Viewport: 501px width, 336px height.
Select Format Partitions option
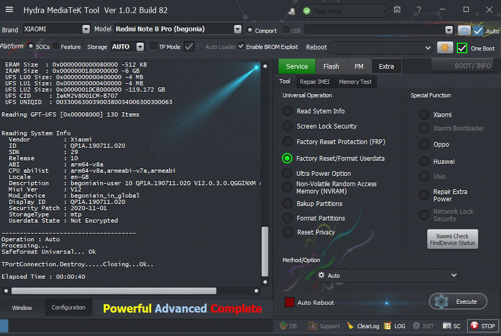tap(288, 218)
